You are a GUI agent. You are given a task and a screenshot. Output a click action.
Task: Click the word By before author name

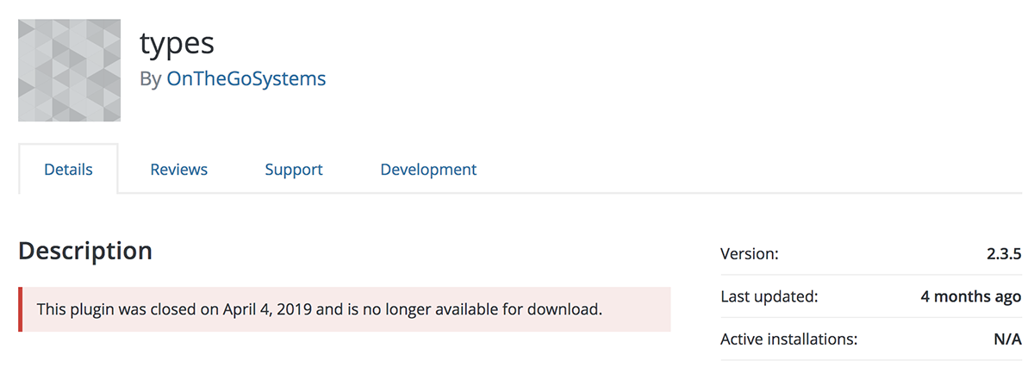pos(151,80)
